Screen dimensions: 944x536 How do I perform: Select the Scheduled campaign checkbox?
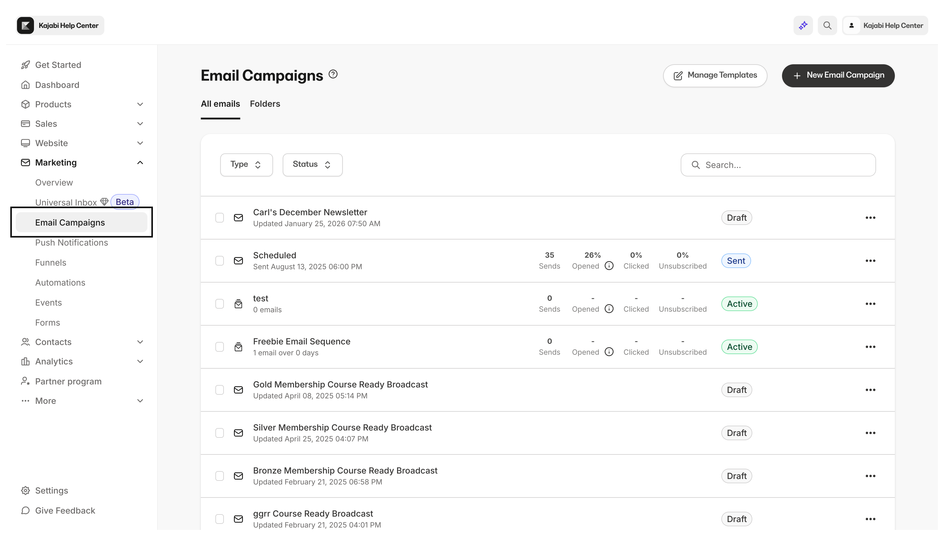220,261
